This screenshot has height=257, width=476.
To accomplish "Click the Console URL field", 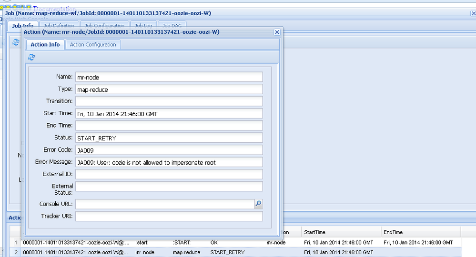I will [x=165, y=204].
